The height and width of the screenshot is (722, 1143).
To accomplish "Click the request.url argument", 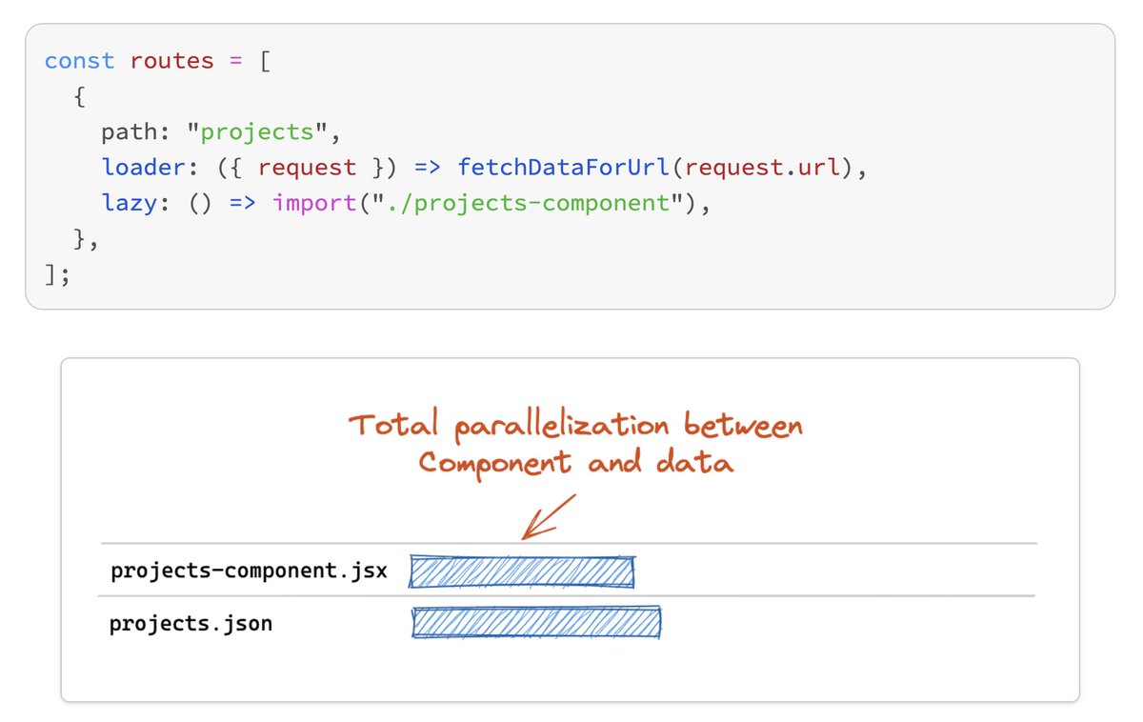I will (x=764, y=168).
